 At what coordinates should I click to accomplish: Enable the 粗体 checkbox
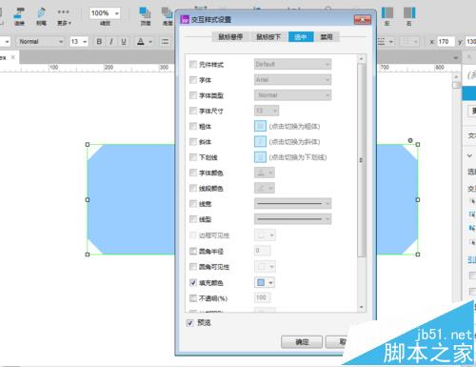(193, 126)
